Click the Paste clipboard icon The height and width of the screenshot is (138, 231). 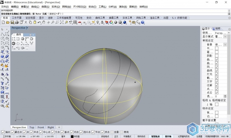click(x=35, y=22)
